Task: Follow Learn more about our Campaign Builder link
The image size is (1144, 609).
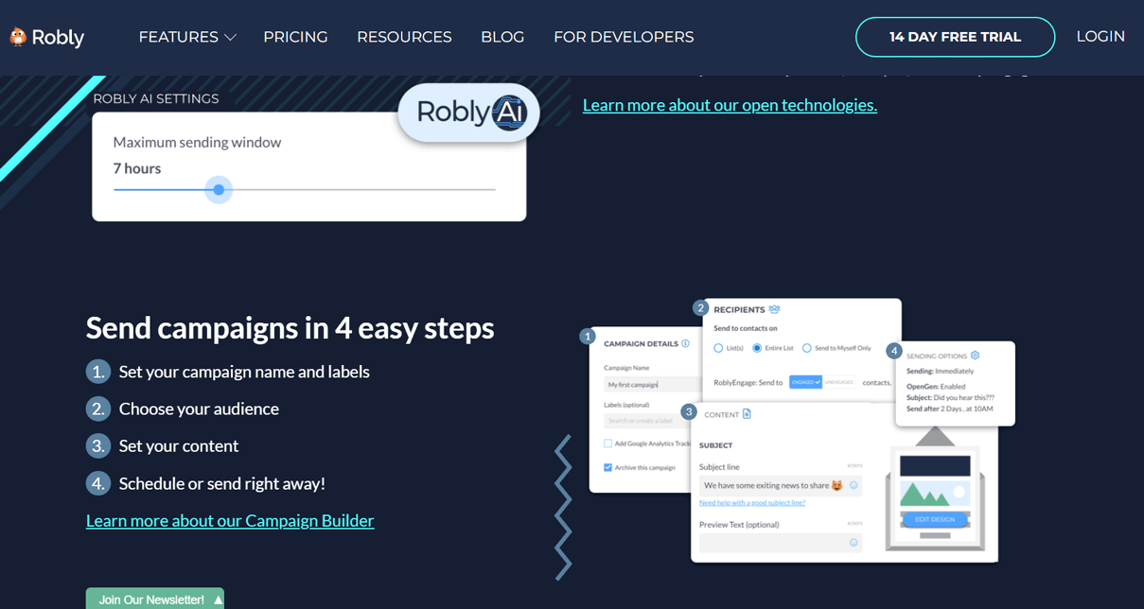Action: coord(230,520)
